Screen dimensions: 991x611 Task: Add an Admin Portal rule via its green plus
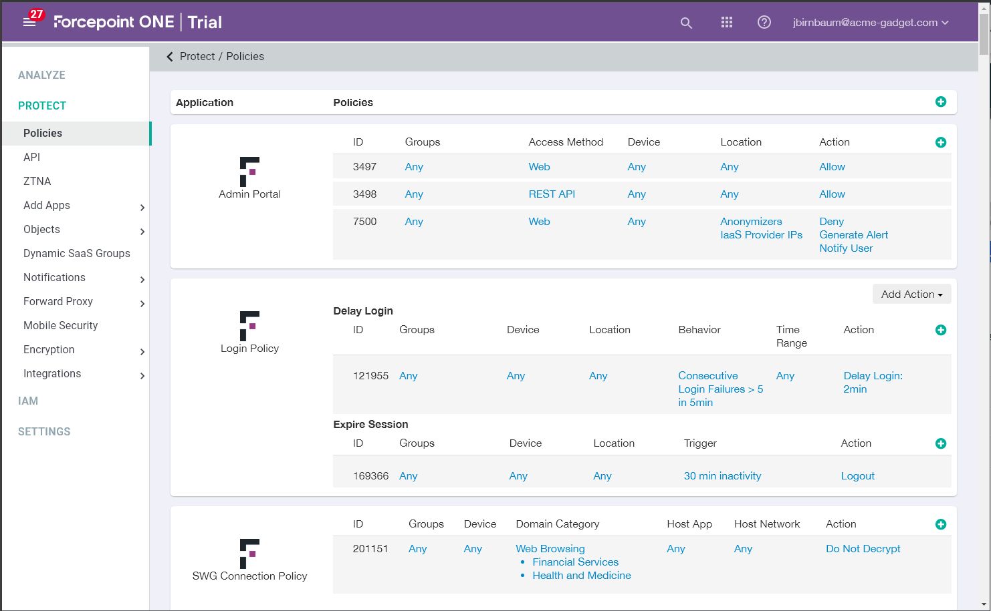pyautogui.click(x=941, y=142)
